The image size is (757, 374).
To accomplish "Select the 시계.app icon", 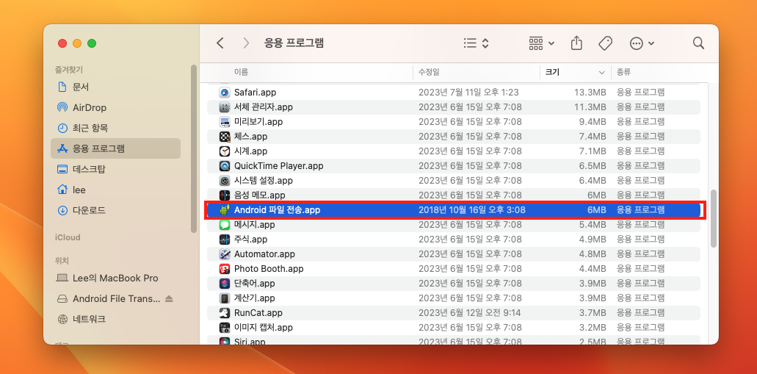I will tap(225, 151).
